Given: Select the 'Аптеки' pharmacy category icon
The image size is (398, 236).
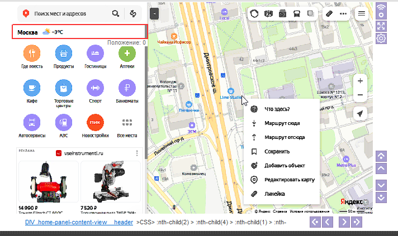Looking at the screenshot, I should pyautogui.click(x=127, y=55).
